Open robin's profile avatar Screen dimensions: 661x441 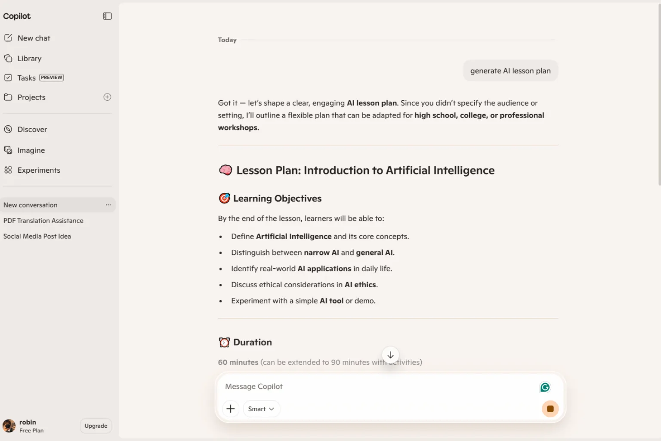[9, 426]
